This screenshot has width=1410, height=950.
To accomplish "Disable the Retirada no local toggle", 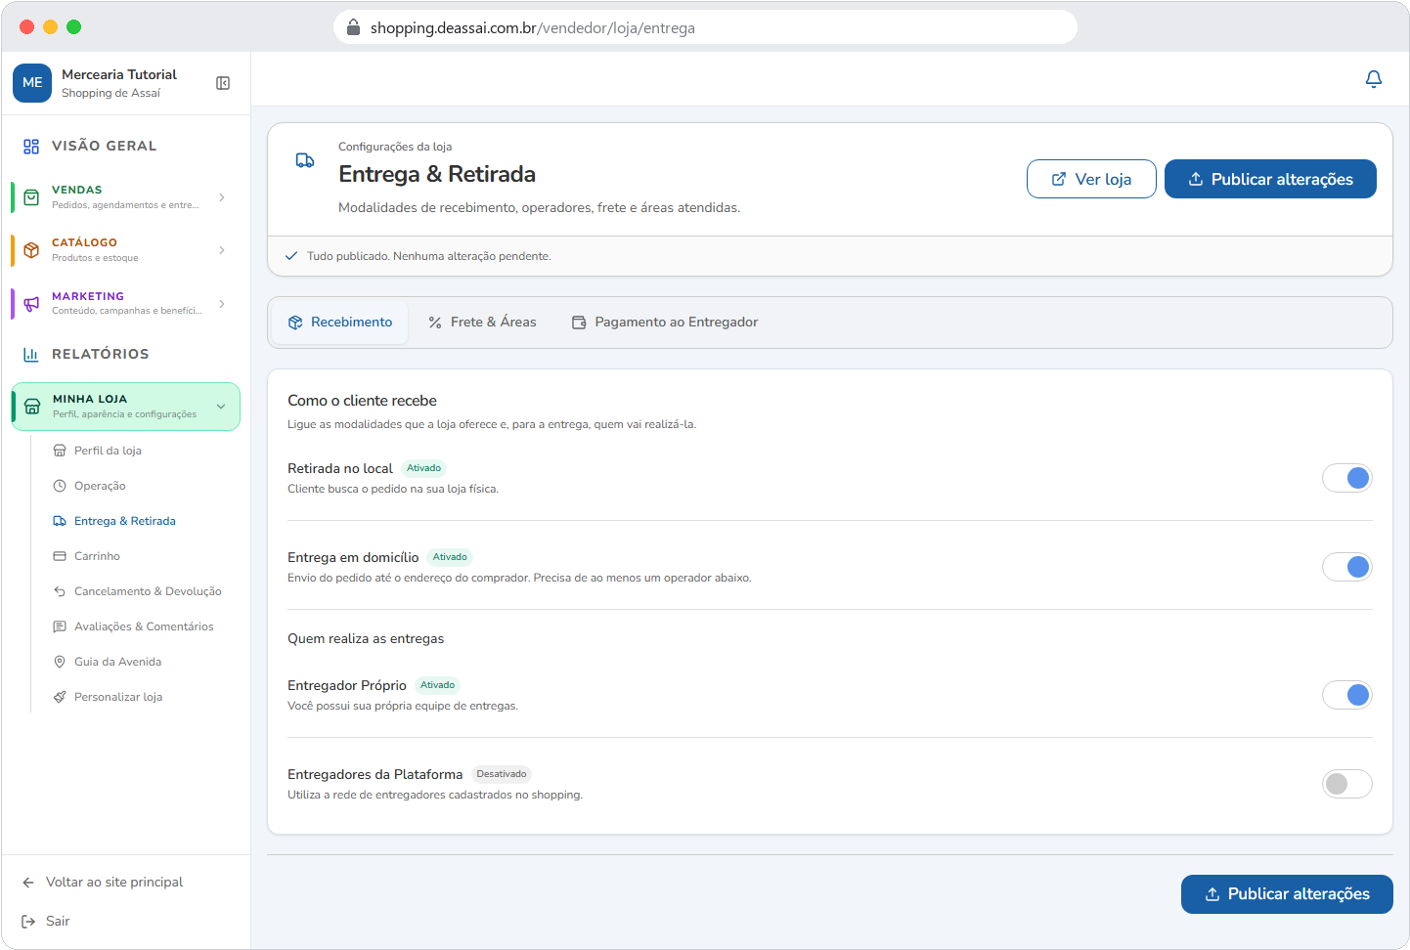I will 1347,478.
